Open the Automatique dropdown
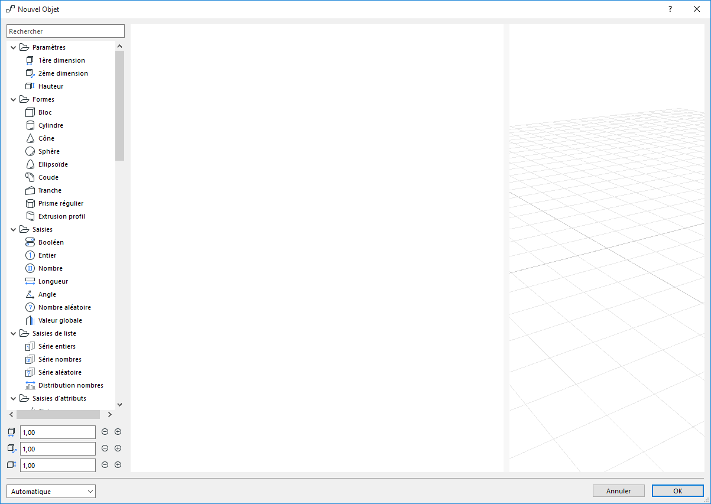The width and height of the screenshot is (711, 504). click(x=50, y=491)
